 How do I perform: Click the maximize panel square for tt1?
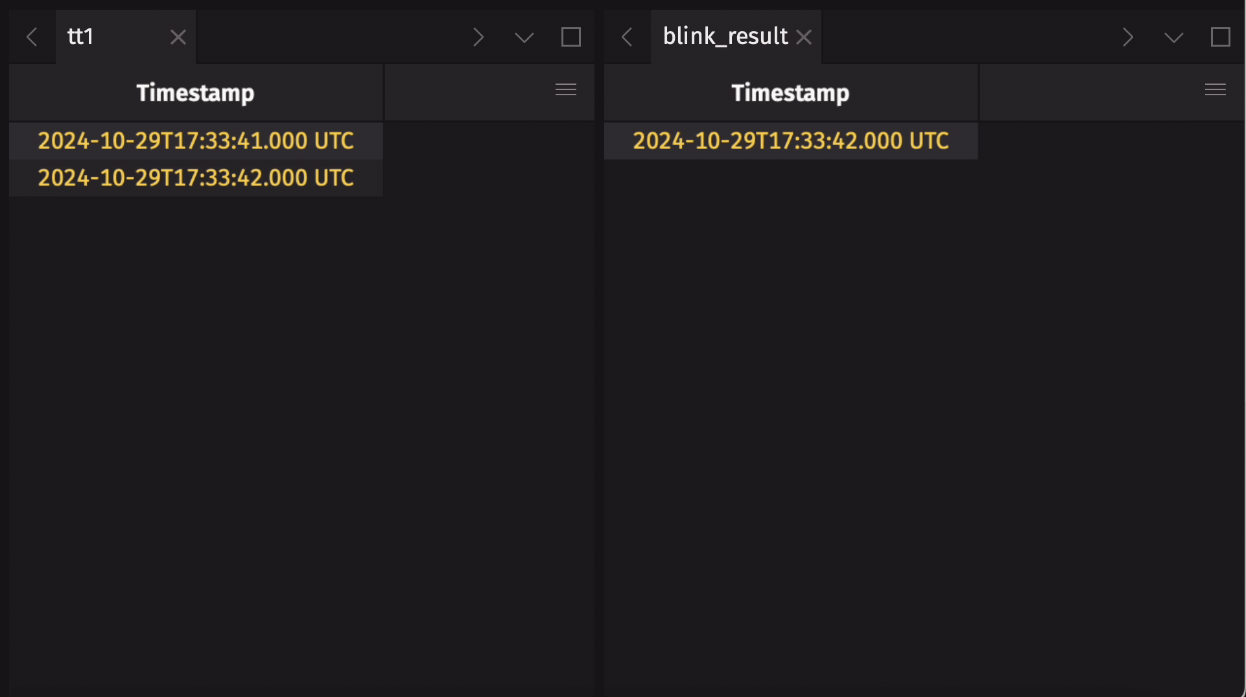(x=570, y=37)
